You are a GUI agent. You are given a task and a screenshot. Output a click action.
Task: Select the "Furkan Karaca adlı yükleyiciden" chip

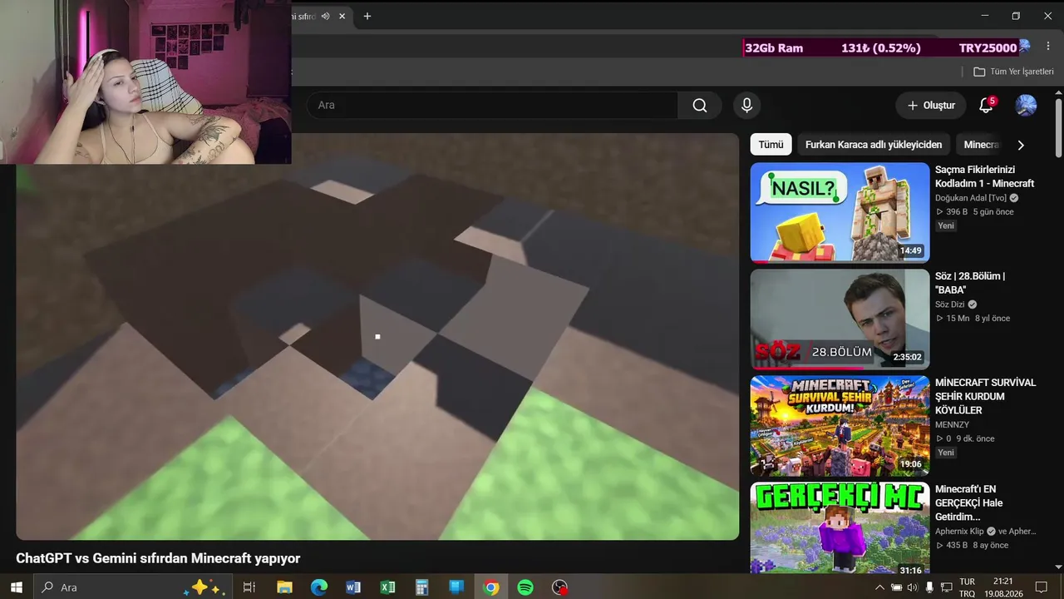pyautogui.click(x=874, y=145)
